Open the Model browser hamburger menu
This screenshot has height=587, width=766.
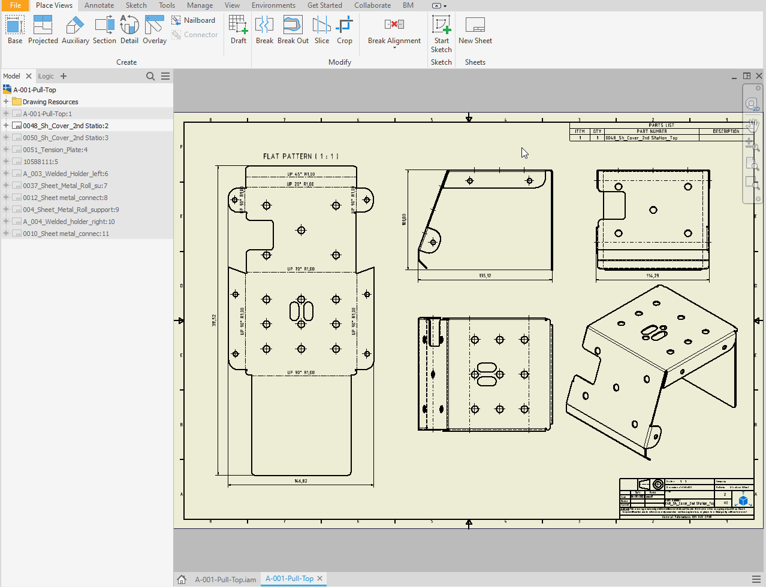coord(165,76)
